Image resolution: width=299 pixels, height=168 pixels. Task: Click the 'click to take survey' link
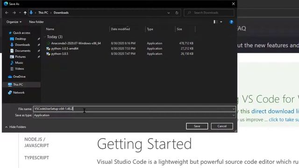pos(284,119)
